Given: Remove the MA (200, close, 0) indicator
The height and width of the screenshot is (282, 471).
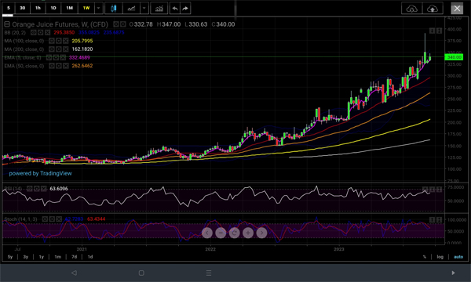Looking at the screenshot, I should (x=65, y=49).
